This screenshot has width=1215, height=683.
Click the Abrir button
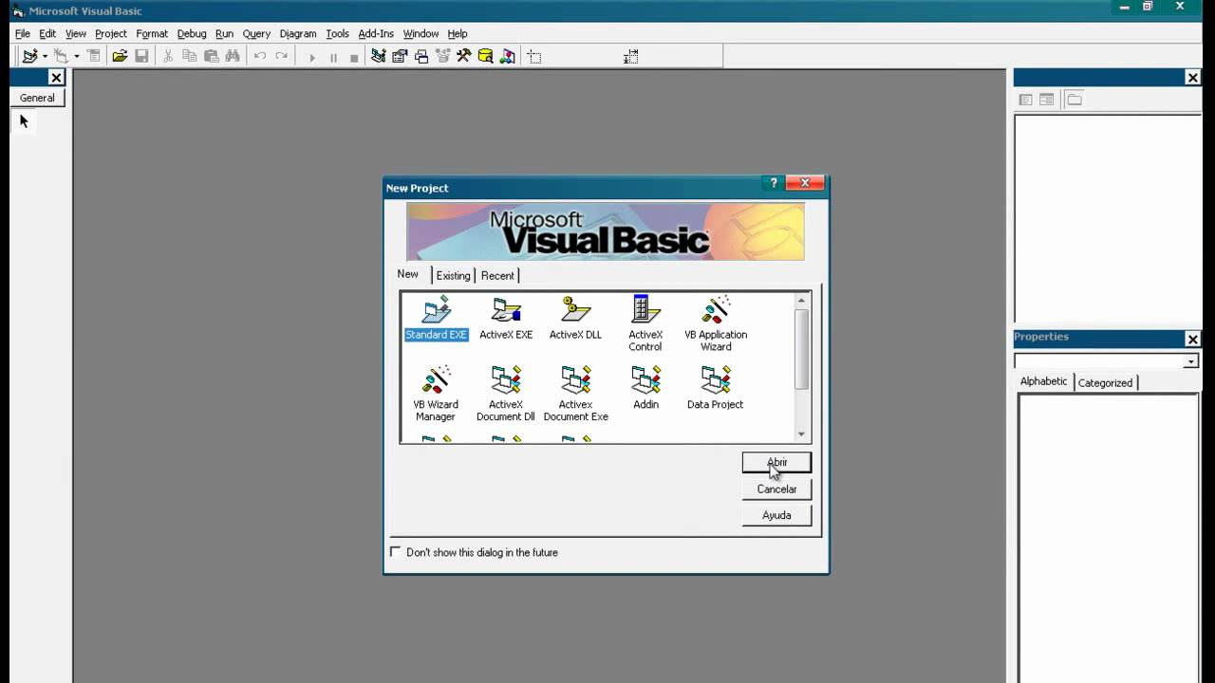pos(776,462)
